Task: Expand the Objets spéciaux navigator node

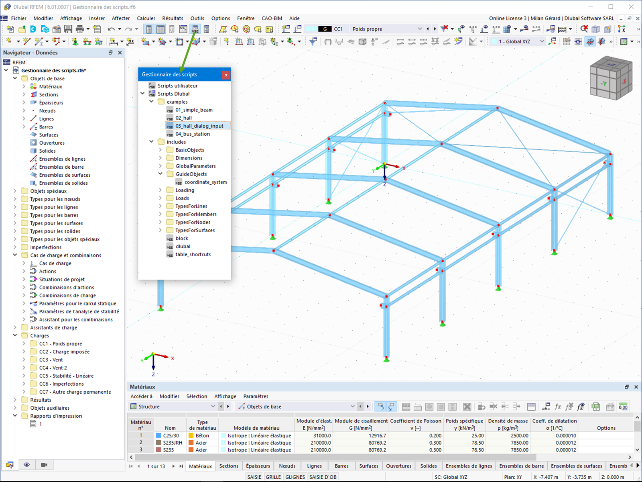Action: (x=15, y=191)
